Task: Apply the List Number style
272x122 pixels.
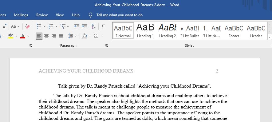Action: point(212,31)
